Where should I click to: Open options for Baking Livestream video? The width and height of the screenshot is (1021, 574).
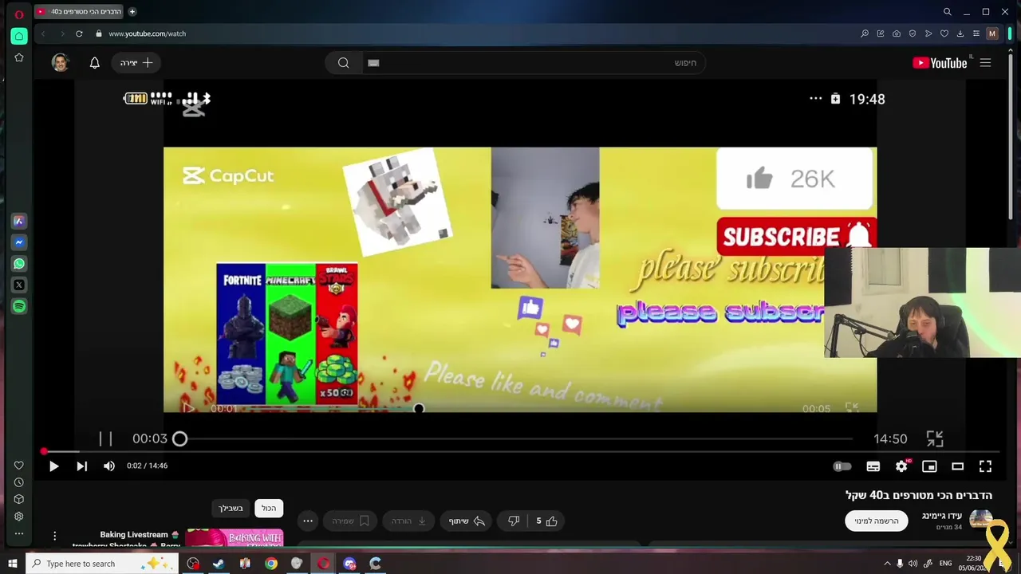pyautogui.click(x=54, y=537)
